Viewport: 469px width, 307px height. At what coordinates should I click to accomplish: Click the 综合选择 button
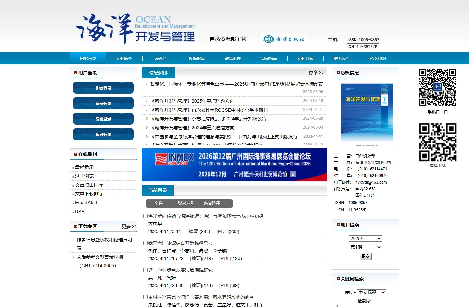(x=212, y=203)
